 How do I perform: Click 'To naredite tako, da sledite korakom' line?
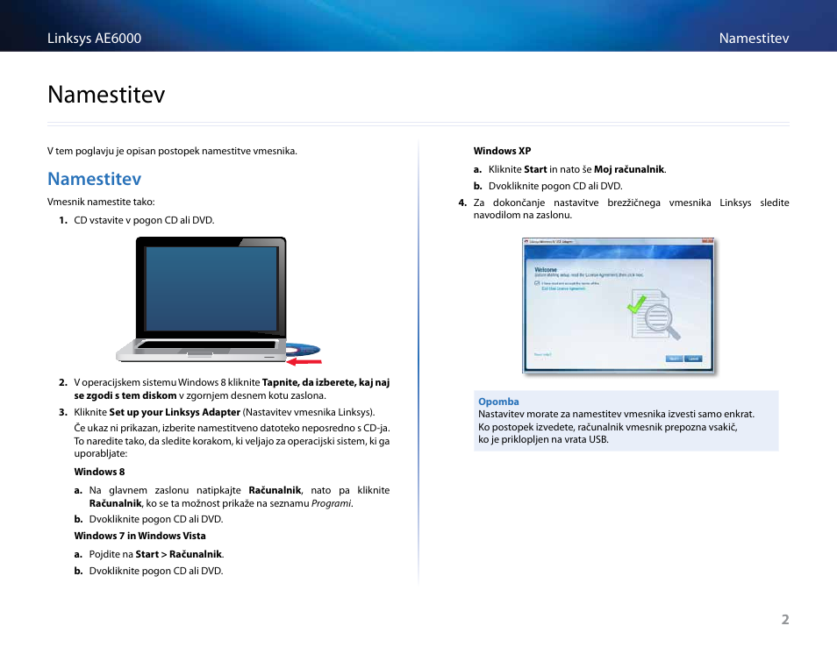tap(232, 441)
